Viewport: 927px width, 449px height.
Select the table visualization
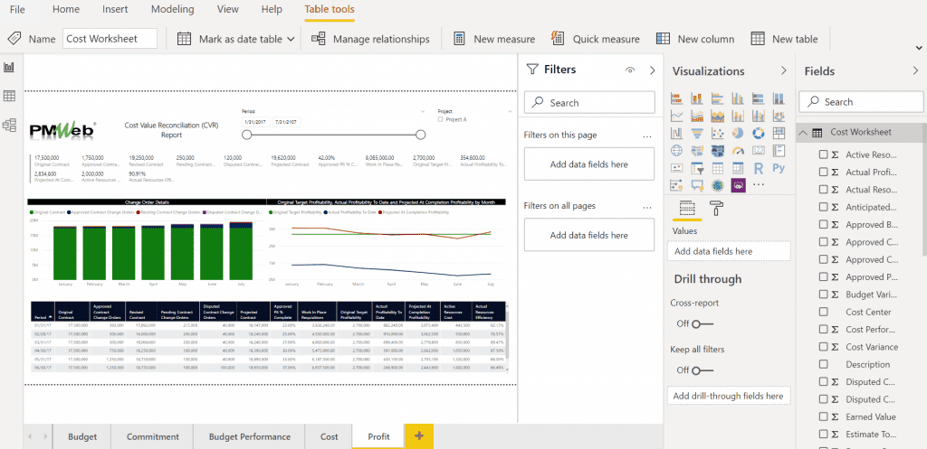pos(718,169)
